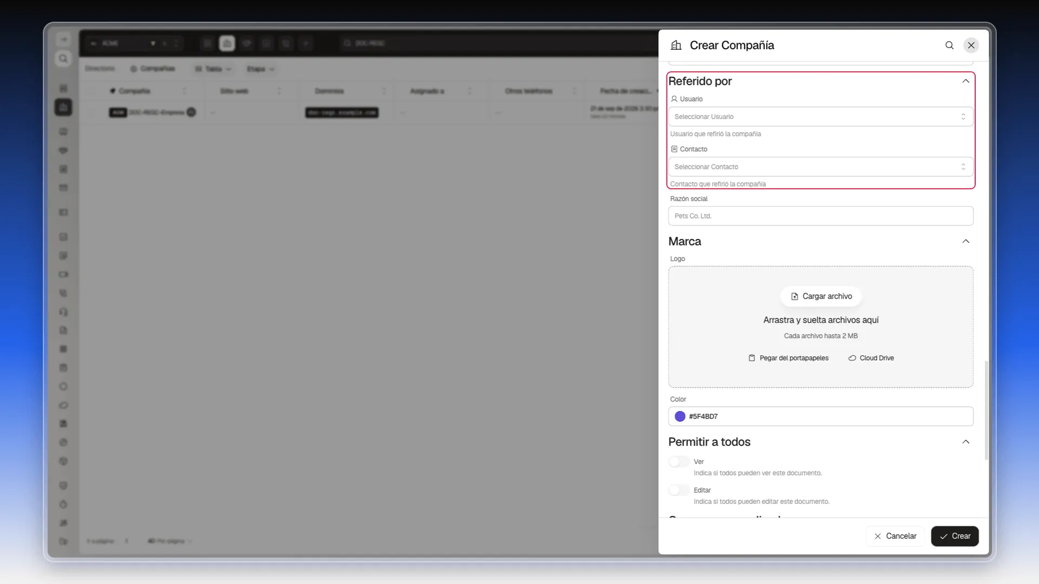Click the Cancelar button
Image resolution: width=1039 pixels, height=584 pixels.
895,536
